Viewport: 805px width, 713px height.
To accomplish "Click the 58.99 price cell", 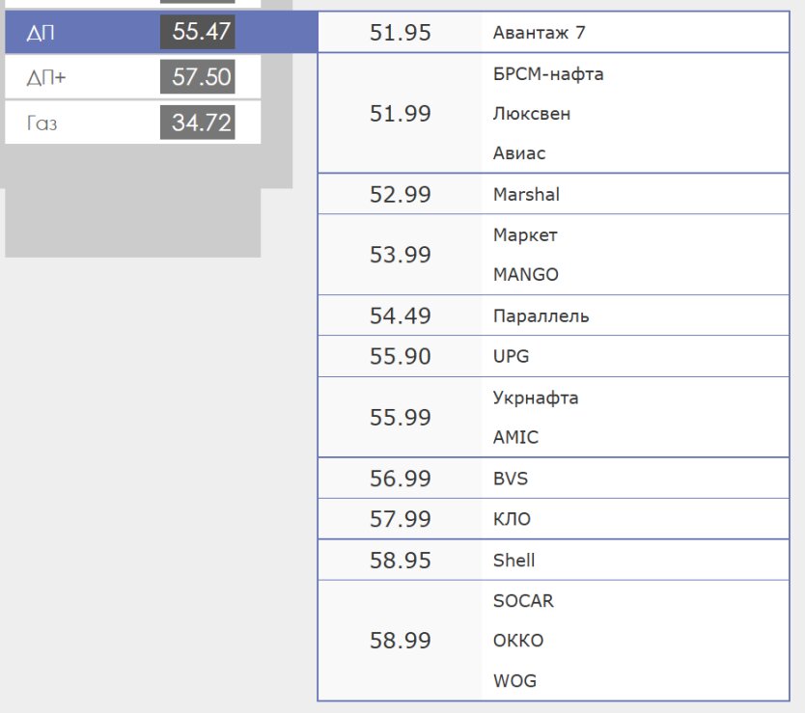I will point(401,641).
